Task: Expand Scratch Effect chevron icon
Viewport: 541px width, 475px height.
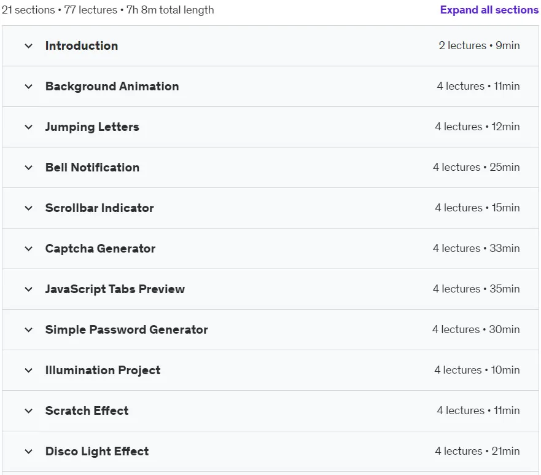Action: tap(29, 411)
